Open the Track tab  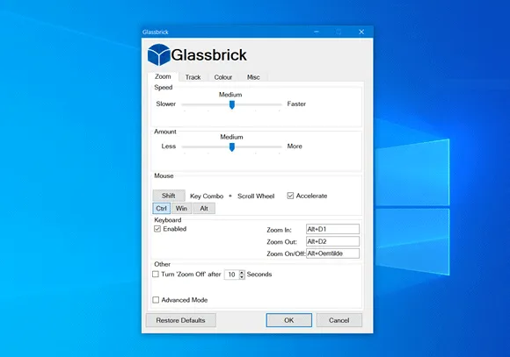(193, 77)
